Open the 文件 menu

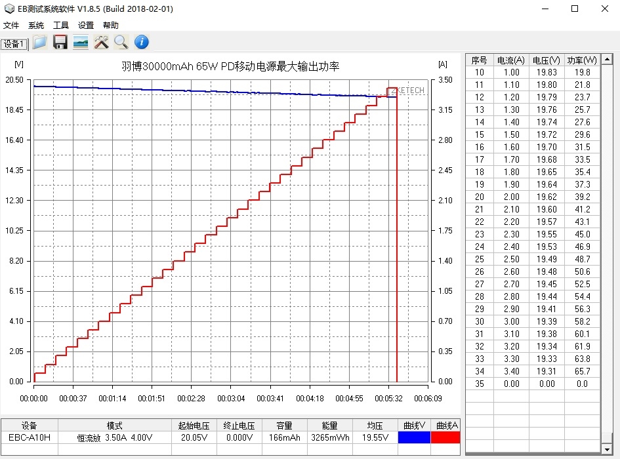pos(11,25)
